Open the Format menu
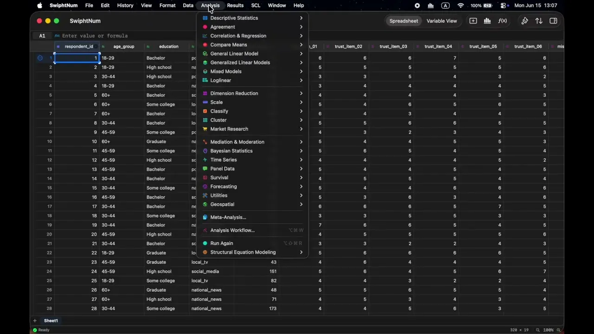The width and height of the screenshot is (594, 334). click(168, 6)
